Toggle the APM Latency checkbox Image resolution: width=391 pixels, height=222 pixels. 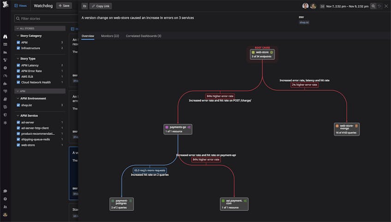click(18, 65)
